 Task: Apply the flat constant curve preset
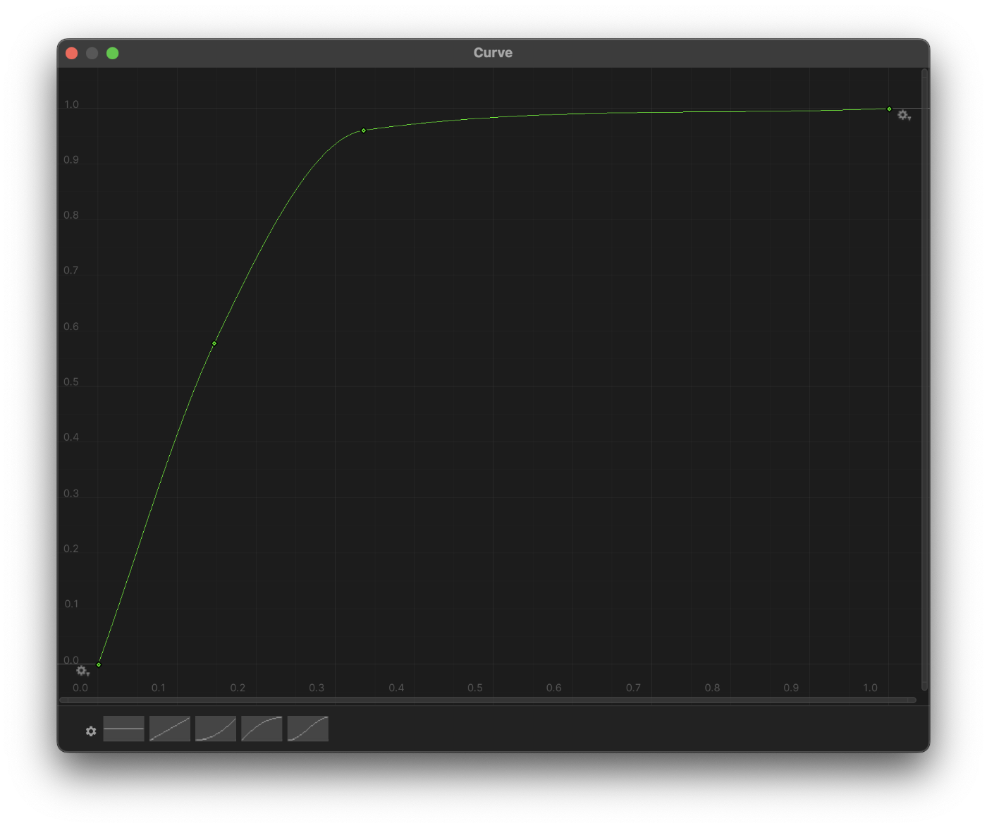coord(123,729)
